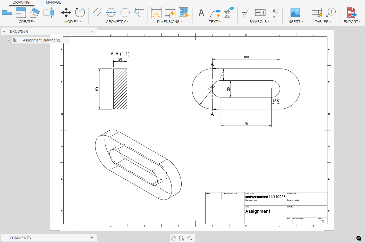Select the Dimension tool

tap(156, 12)
